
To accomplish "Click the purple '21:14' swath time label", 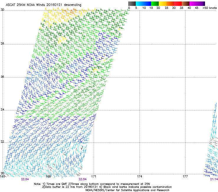I will [214, 179].
